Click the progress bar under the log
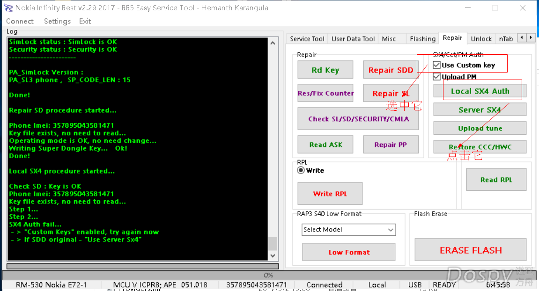The image size is (539, 291). pos(143,266)
